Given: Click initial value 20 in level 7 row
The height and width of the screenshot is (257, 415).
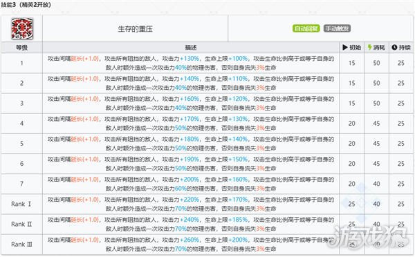Looking at the screenshot, I should [x=352, y=184].
